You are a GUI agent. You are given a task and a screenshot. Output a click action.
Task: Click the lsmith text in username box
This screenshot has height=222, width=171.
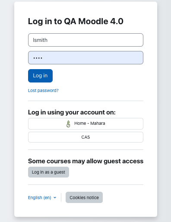(x=40, y=40)
